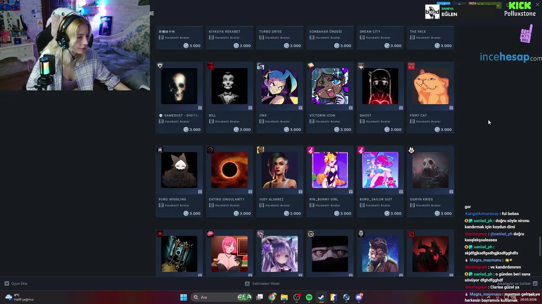Click the 3.000 price on Victorin Icon
Viewport: 542px width, 304px height.
tap(346, 130)
